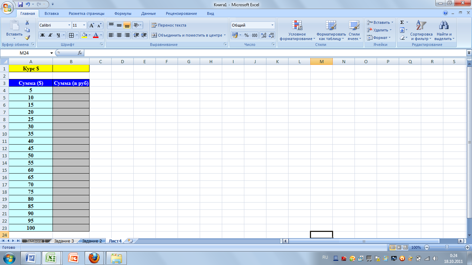Screen dimensions: 472x265
Task: Click Формат button in Ячейки group
Action: (x=379, y=38)
